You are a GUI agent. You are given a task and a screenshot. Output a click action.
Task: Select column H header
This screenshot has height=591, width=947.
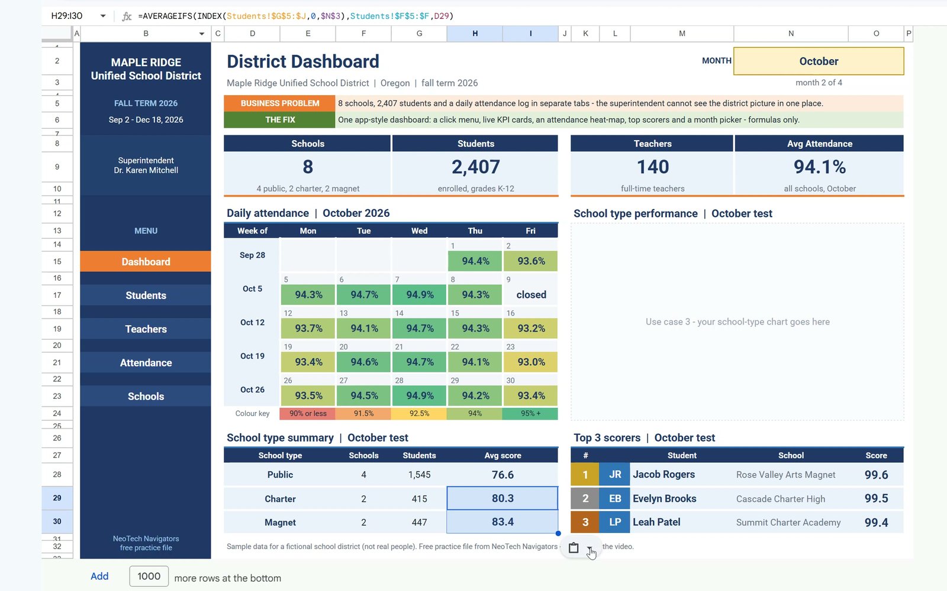point(475,34)
